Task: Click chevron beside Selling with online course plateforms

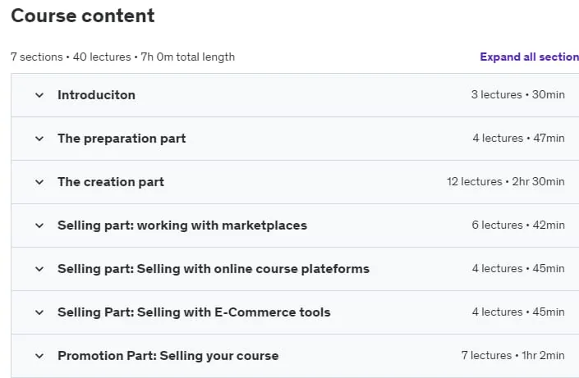Action: 39,269
